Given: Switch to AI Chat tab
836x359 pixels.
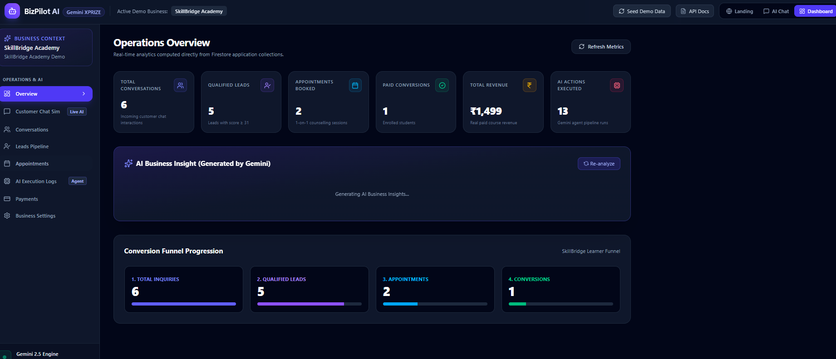Looking at the screenshot, I should click(776, 11).
